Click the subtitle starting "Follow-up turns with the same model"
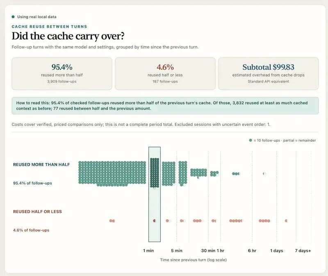Image resolution: width=328 pixels, height=276 pixels. [x=105, y=47]
